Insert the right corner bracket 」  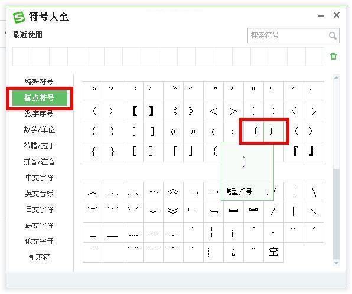193,152
